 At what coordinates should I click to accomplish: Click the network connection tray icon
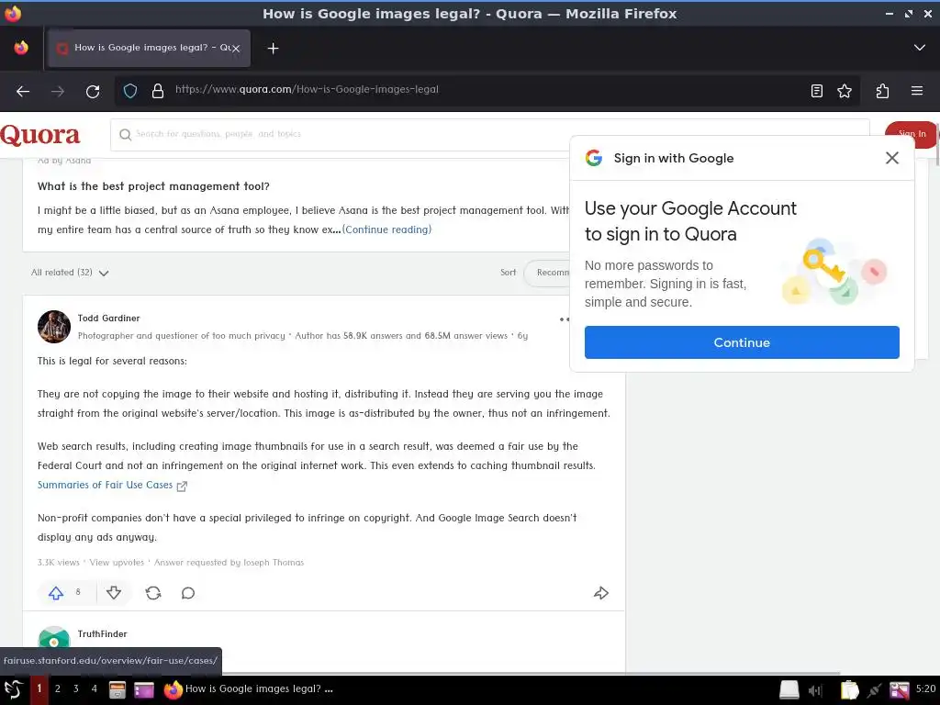(x=874, y=690)
